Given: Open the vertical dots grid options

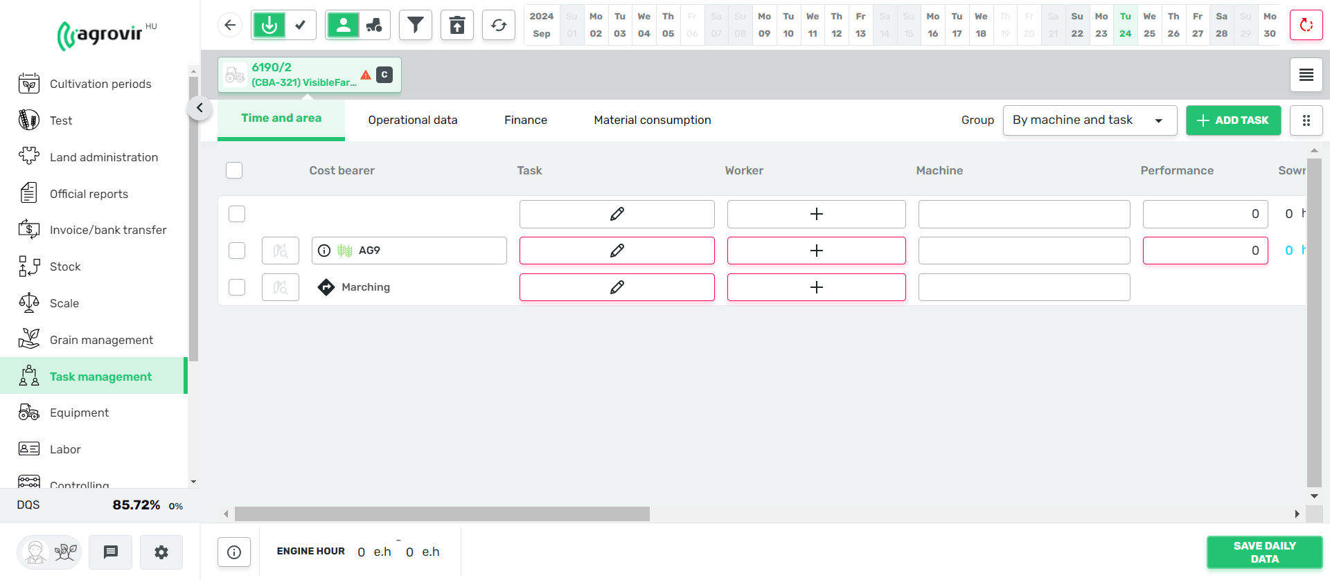Looking at the screenshot, I should pyautogui.click(x=1306, y=120).
